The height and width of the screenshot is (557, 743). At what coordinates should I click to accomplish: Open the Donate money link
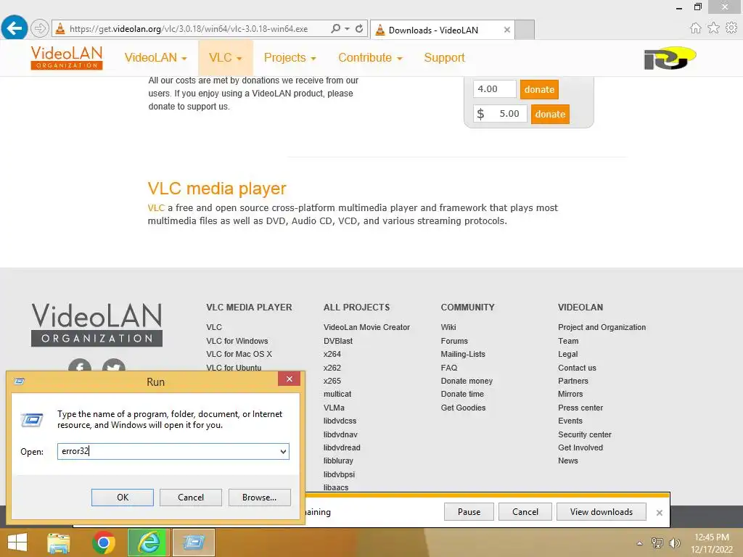[467, 381]
